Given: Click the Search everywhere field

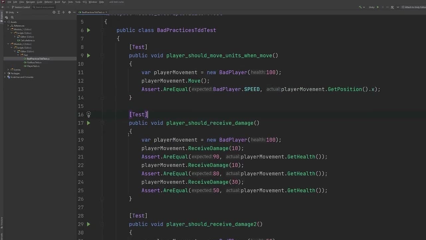Looking at the screenshot, I should point(45,7).
